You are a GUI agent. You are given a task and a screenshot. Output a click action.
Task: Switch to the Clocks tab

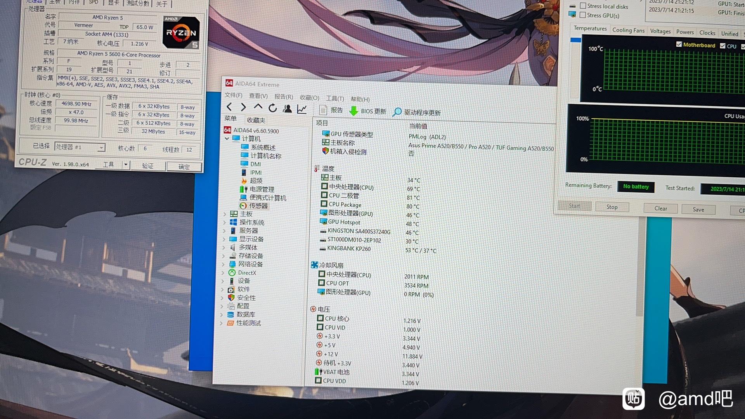coord(707,33)
